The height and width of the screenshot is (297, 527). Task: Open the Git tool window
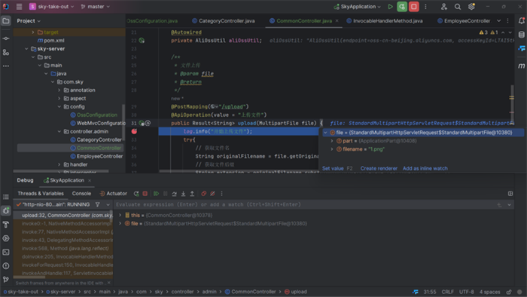pyautogui.click(x=6, y=279)
